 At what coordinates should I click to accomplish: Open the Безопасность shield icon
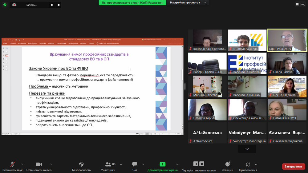tap(81, 164)
